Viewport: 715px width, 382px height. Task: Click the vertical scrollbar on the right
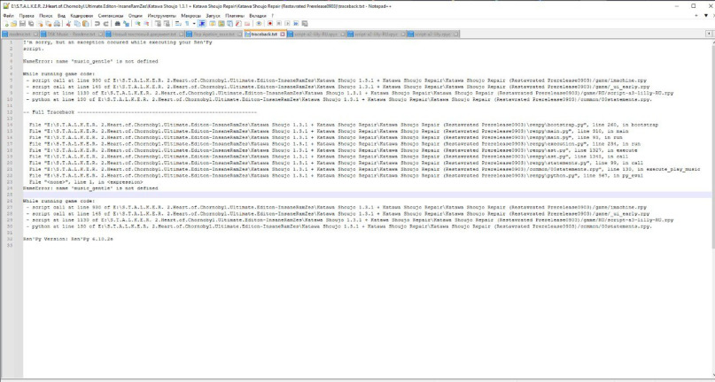pos(711,177)
